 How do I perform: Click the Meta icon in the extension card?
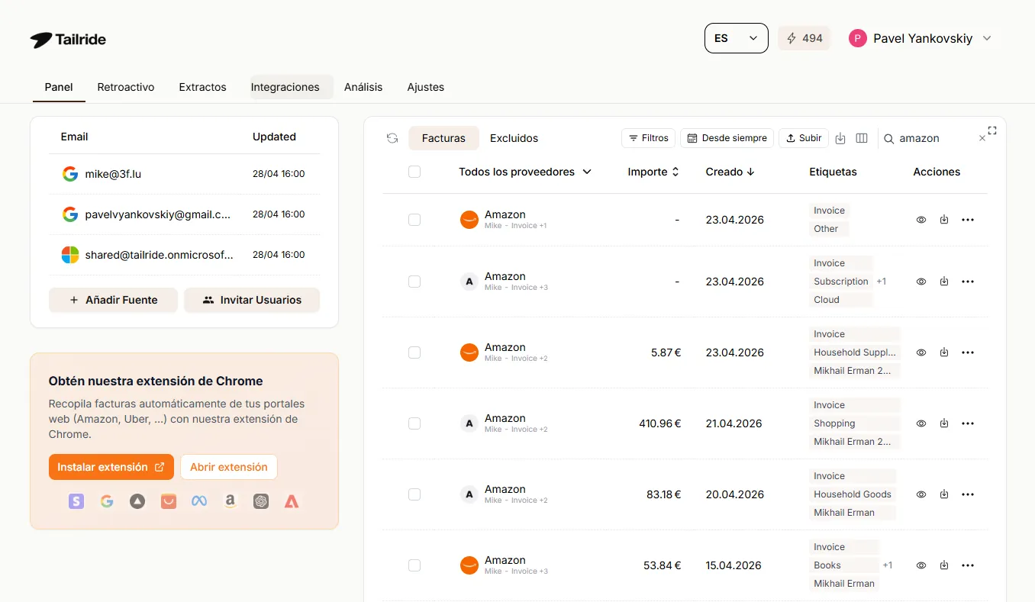click(199, 501)
